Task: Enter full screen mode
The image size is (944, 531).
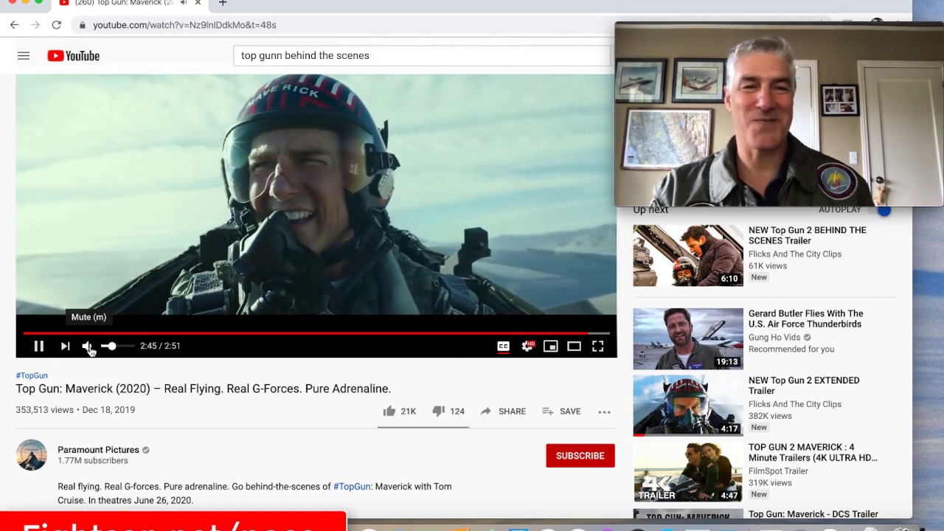Action: tap(598, 346)
